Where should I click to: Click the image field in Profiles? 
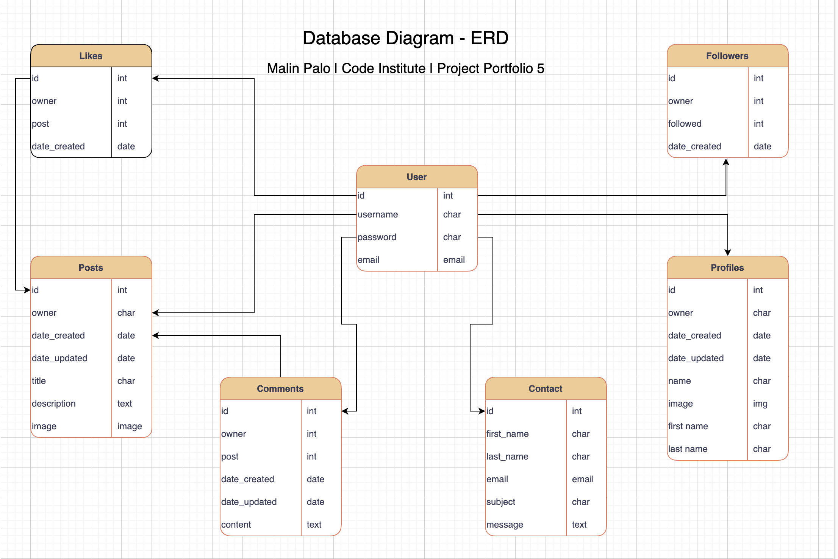pyautogui.click(x=680, y=403)
